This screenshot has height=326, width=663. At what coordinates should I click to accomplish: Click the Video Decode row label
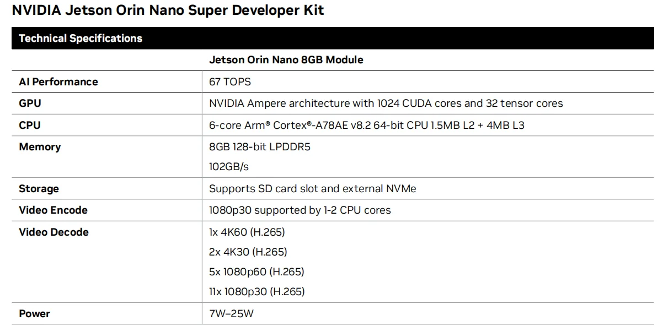pyautogui.click(x=54, y=232)
